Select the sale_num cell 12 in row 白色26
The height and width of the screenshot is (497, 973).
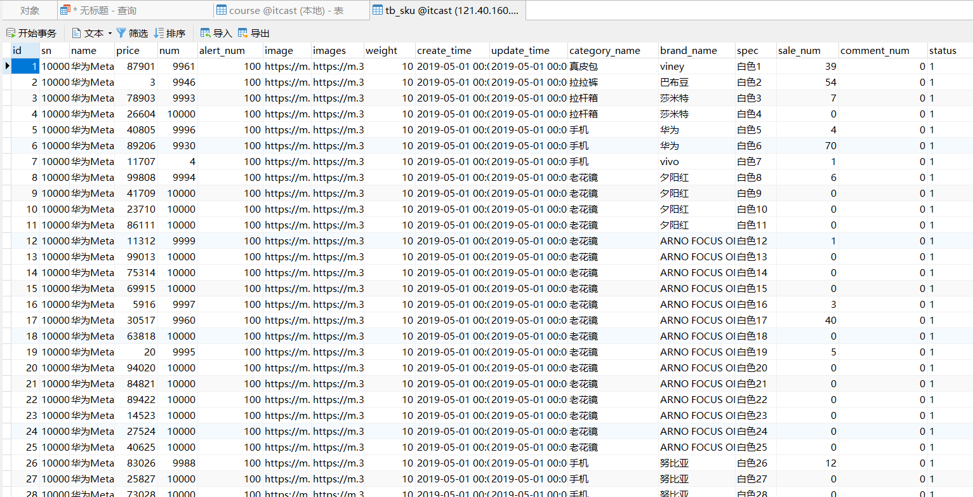point(808,463)
